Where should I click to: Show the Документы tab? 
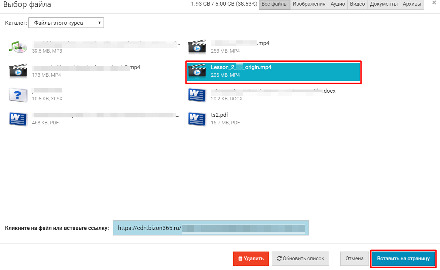[384, 4]
